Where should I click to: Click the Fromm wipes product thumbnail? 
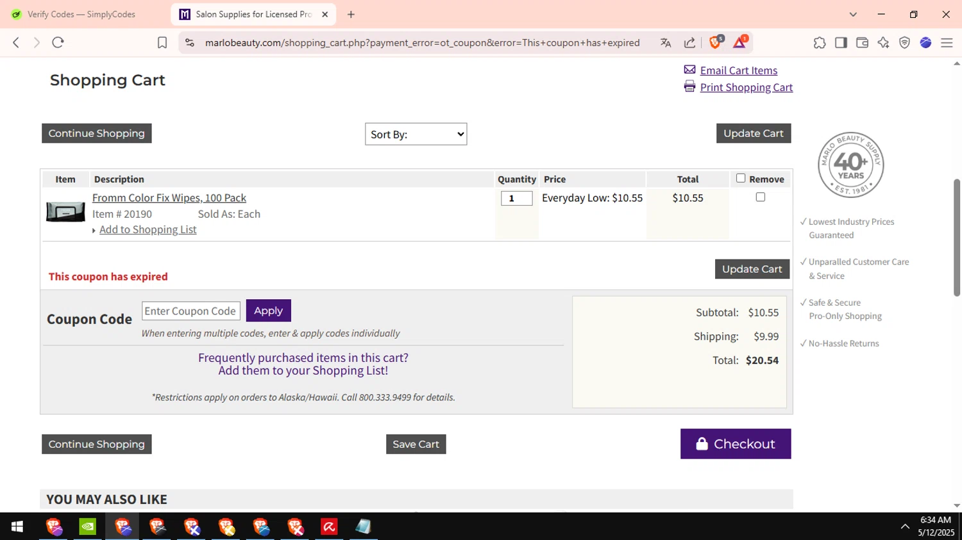(x=65, y=211)
